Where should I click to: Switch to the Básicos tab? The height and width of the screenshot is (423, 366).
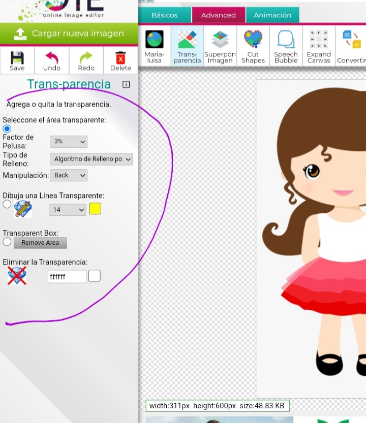(165, 15)
